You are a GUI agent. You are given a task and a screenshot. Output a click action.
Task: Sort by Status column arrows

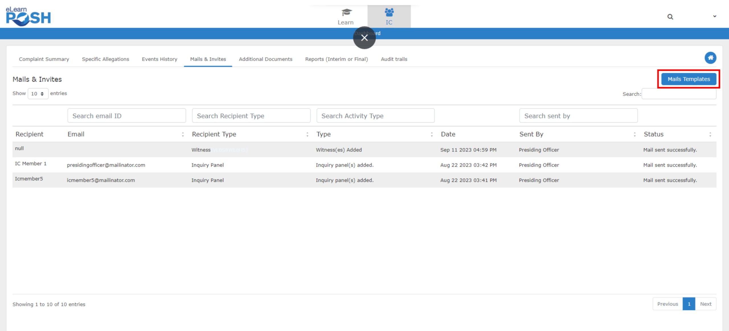click(x=710, y=134)
